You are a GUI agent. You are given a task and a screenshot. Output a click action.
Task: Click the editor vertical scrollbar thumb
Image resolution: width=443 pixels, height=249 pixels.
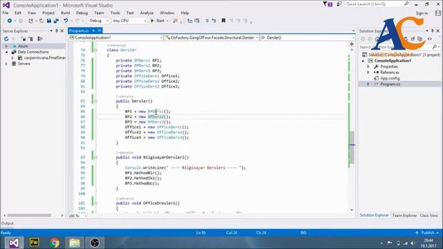pyautogui.click(x=352, y=147)
